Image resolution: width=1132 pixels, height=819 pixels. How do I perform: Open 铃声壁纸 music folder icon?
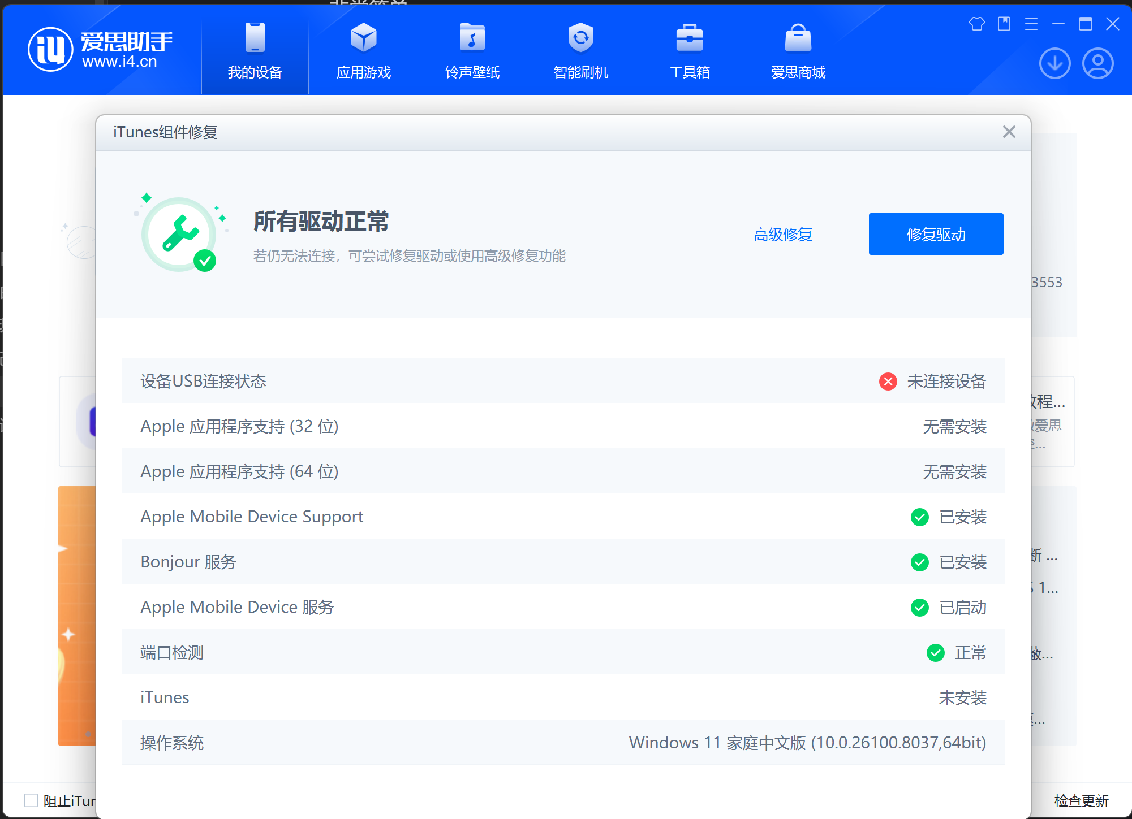click(x=472, y=38)
